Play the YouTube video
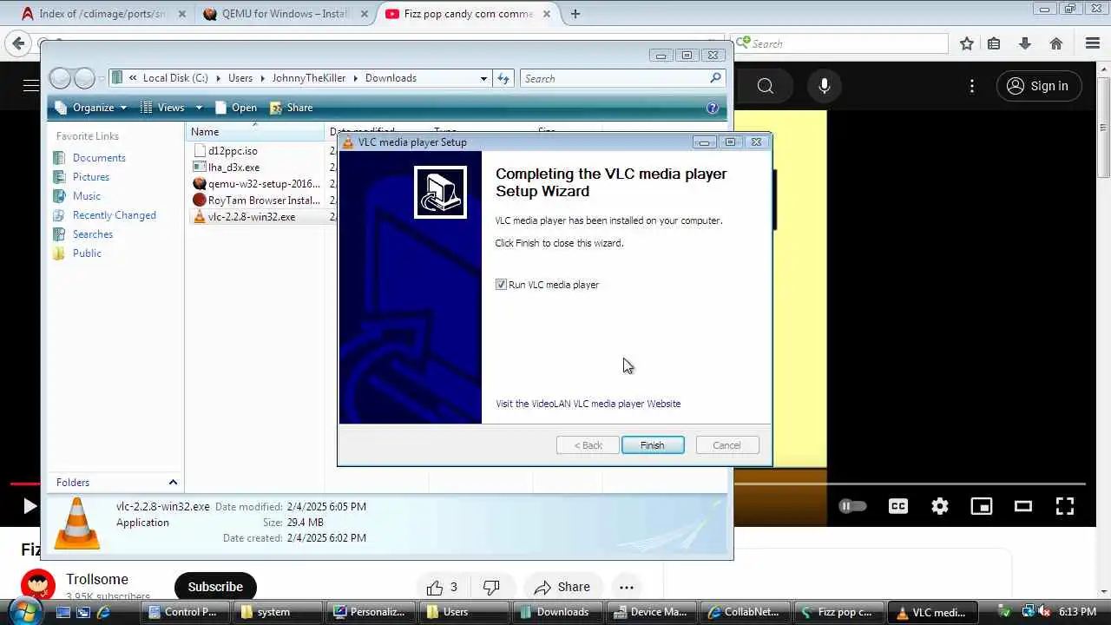The height and width of the screenshot is (625, 1111). 29,506
